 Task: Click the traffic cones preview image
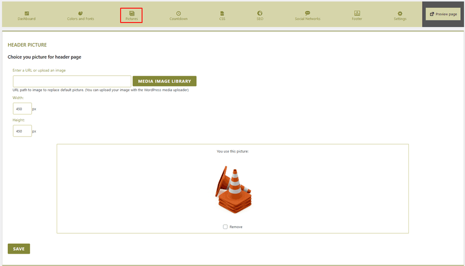[234, 189]
